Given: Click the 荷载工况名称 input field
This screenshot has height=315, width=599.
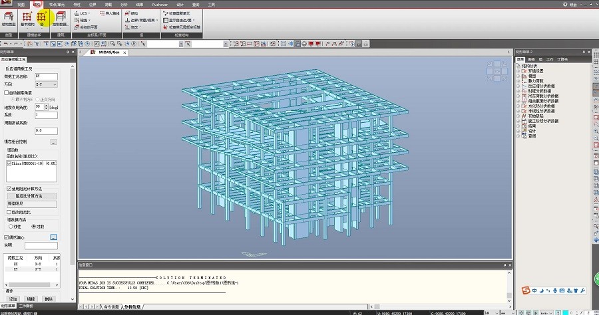Looking at the screenshot, I should click(x=46, y=77).
